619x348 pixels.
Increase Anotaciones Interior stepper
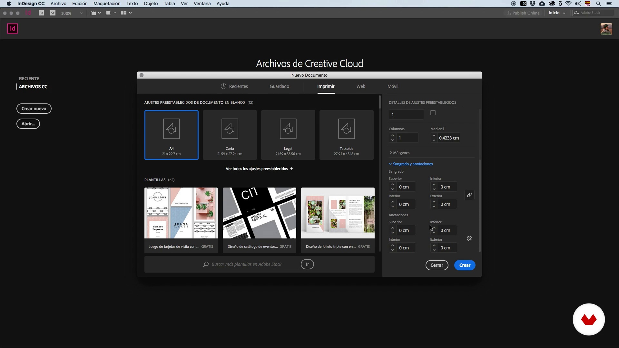coord(393,246)
